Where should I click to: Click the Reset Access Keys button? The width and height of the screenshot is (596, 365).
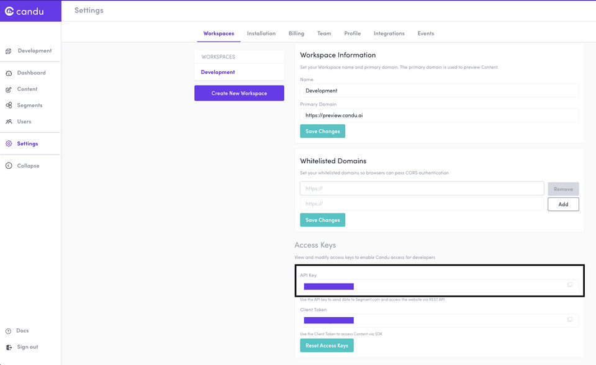pyautogui.click(x=327, y=346)
